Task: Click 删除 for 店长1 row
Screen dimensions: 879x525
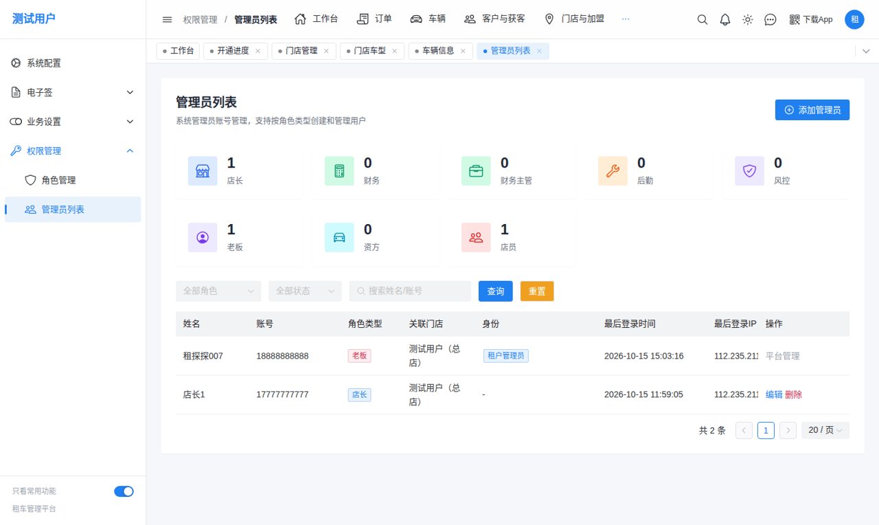Action: point(793,394)
